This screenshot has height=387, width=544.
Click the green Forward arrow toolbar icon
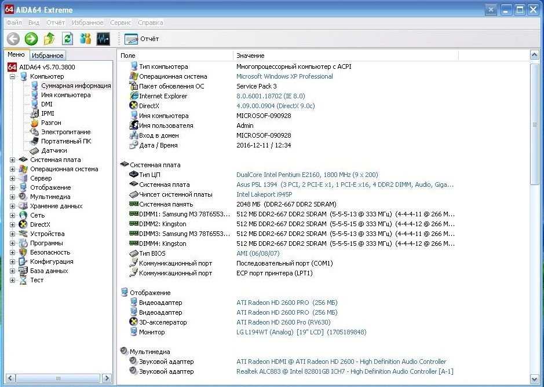coord(31,39)
